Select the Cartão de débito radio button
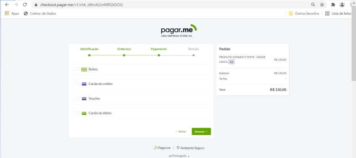 [77, 113]
